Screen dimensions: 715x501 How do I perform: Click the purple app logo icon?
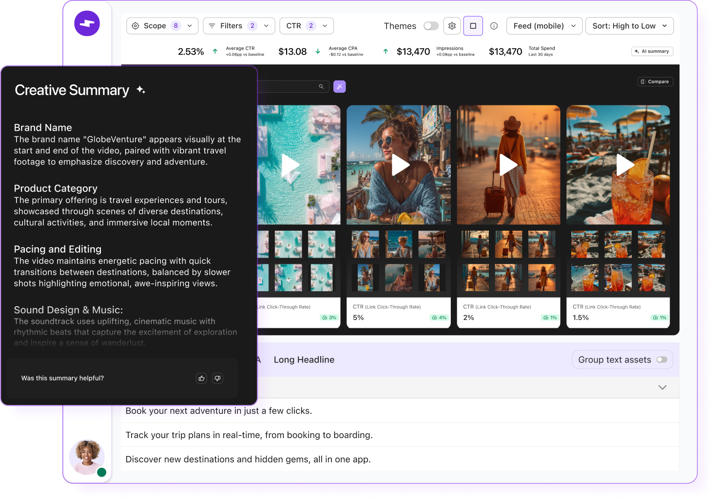[x=87, y=23]
